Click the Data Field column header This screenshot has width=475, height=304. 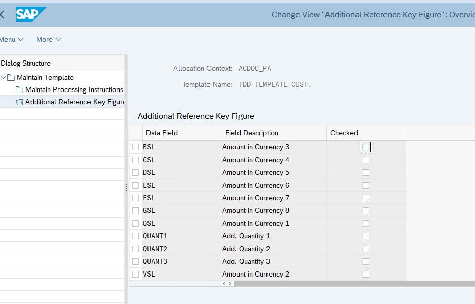[182, 133]
